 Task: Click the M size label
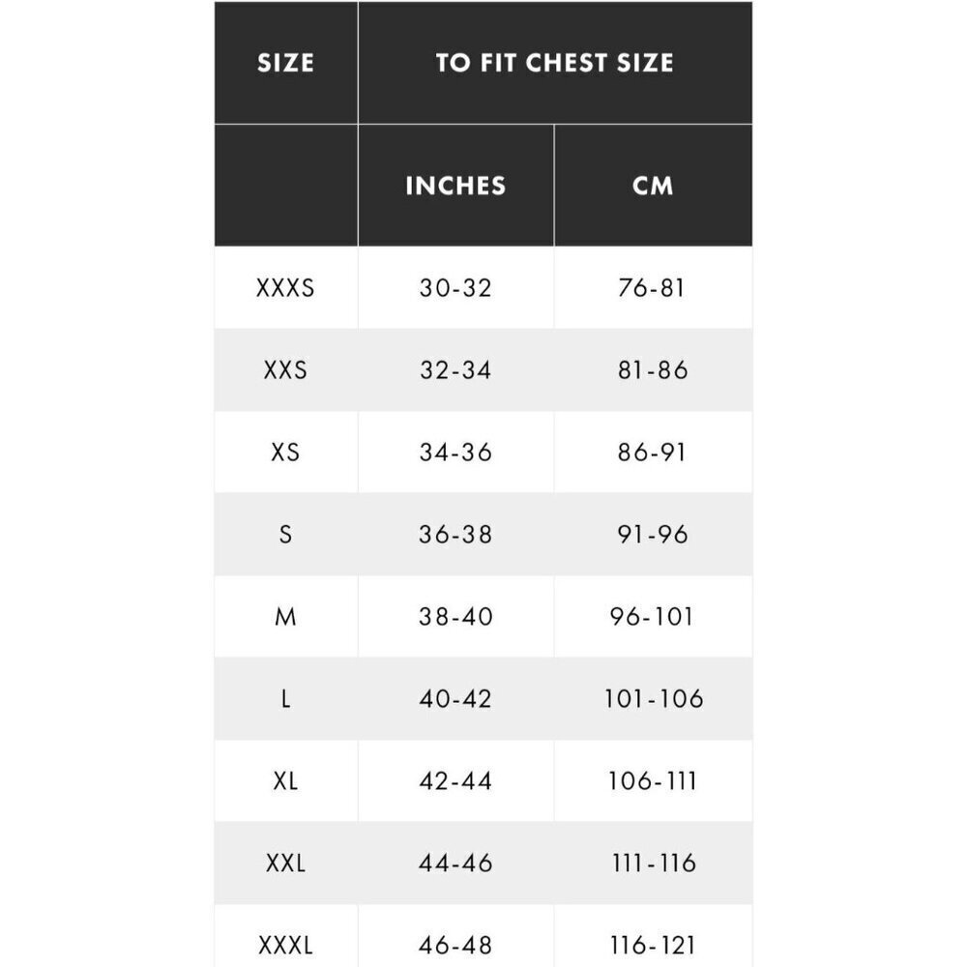285,617
